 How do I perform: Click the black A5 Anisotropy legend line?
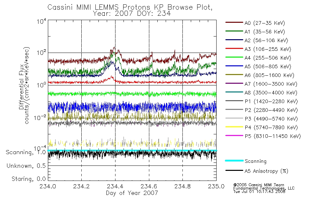tap(234, 170)
